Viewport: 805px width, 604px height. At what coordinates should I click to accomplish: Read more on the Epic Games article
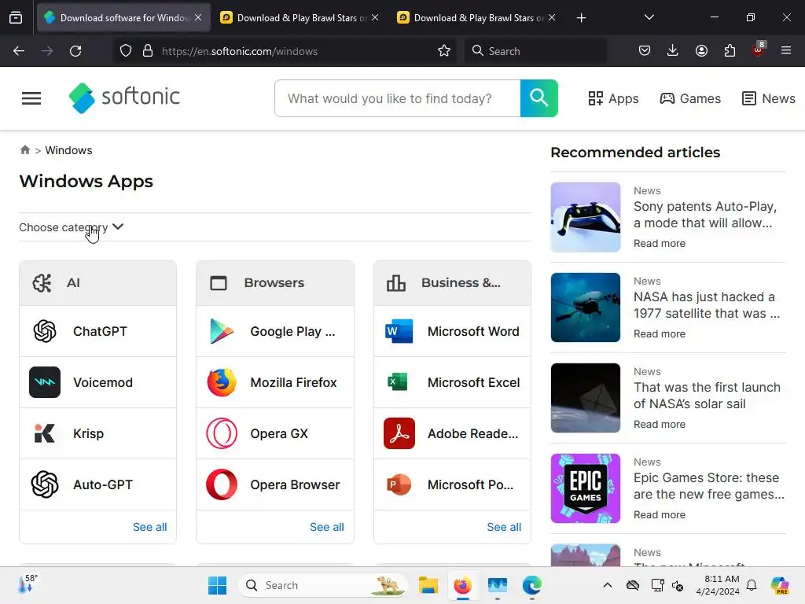point(660,514)
